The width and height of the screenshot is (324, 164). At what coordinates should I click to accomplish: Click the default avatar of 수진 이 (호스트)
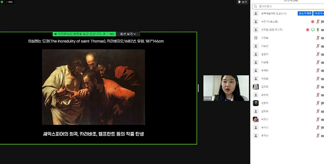pos(256,21)
